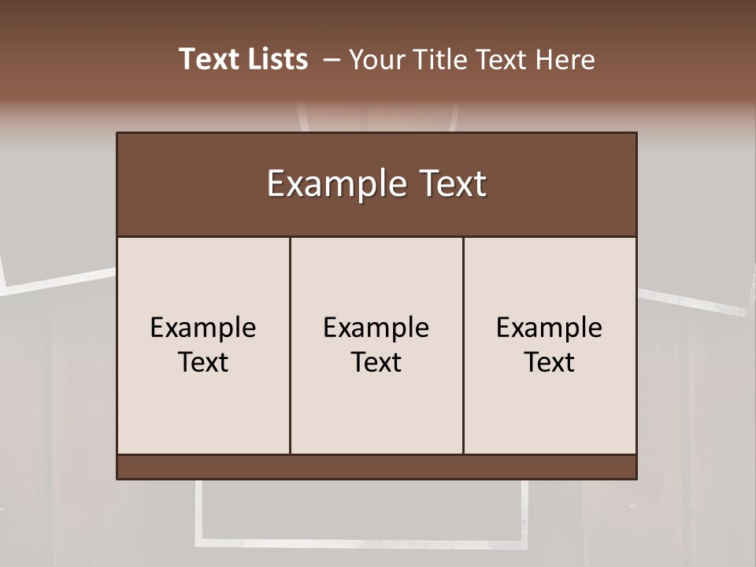Select the "Your Title Text Here" subtitle
The image size is (756, 567).
[472, 60]
